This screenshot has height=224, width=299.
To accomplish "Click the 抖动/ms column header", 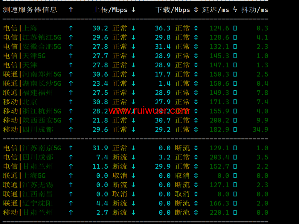I will (x=254, y=10).
